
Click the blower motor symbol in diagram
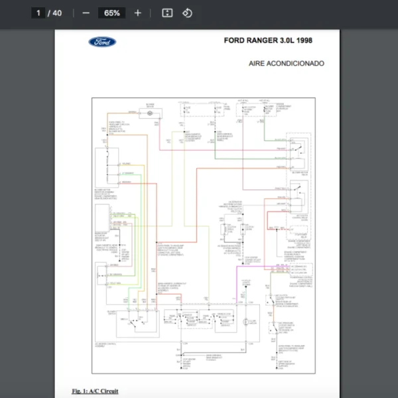click(x=150, y=114)
